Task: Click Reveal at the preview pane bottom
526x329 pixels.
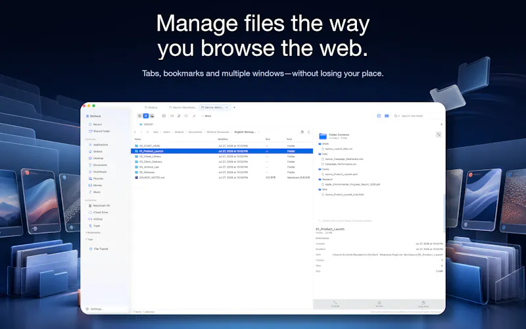Action: point(379,304)
